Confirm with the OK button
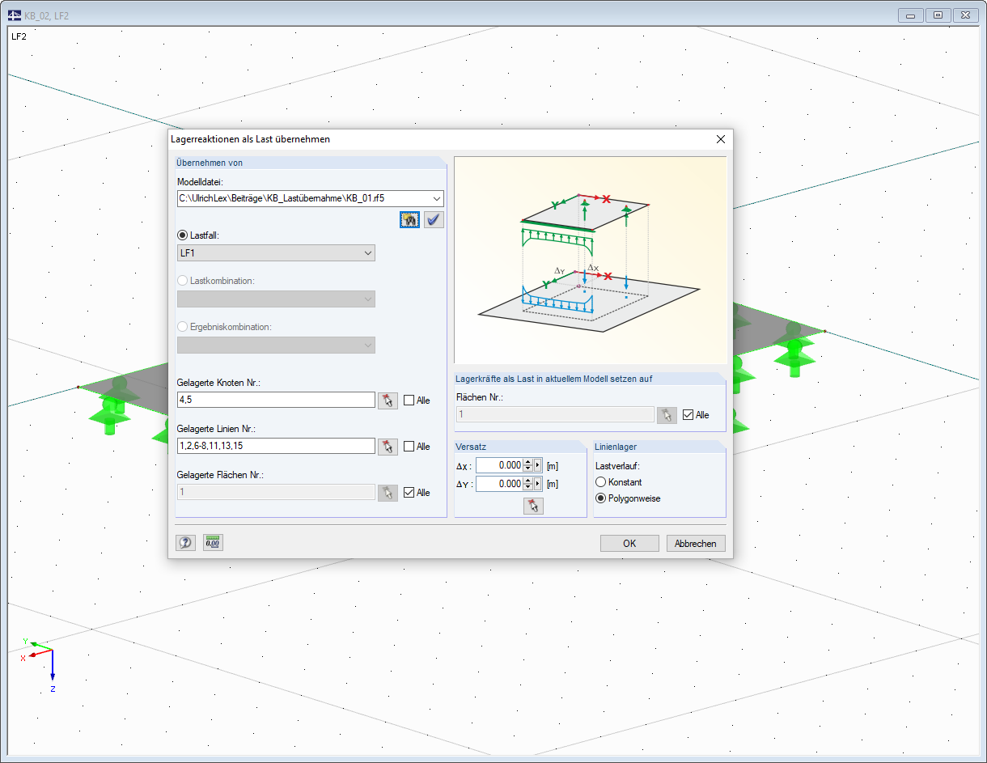Image resolution: width=987 pixels, height=763 pixels. (x=629, y=544)
